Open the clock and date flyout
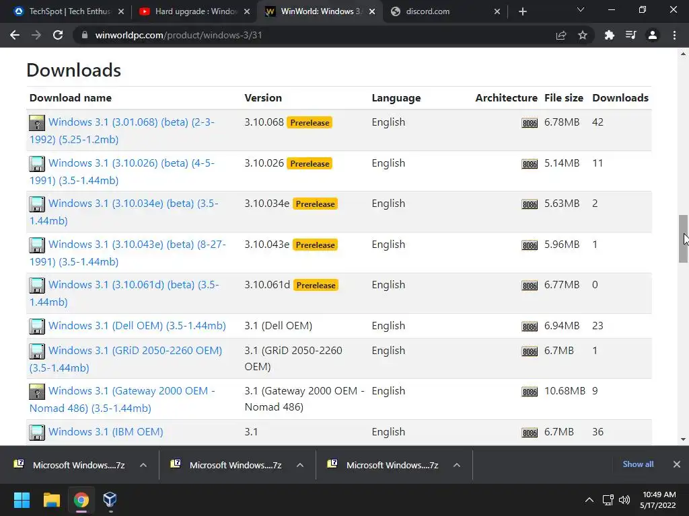The image size is (689, 516). pyautogui.click(x=658, y=500)
